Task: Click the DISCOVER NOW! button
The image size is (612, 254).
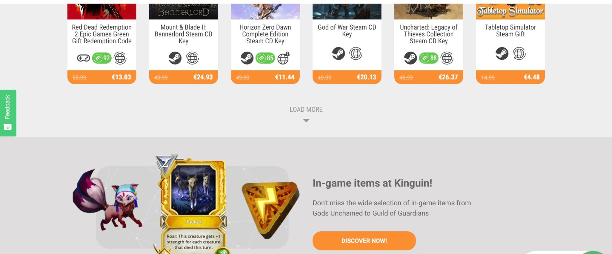Action: click(364, 241)
